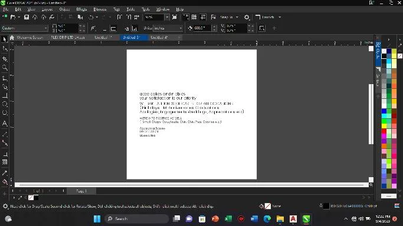This screenshot has width=403, height=226.
Task: Select the Page 1 tab
Action: (x=81, y=191)
